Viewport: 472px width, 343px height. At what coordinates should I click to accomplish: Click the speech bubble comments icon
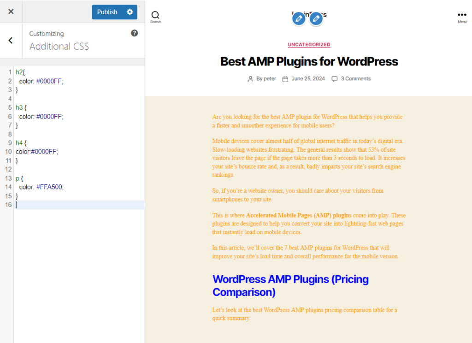(x=335, y=79)
